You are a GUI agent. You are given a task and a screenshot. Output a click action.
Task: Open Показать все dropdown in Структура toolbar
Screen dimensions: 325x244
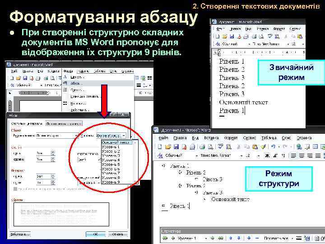click(x=292, y=239)
